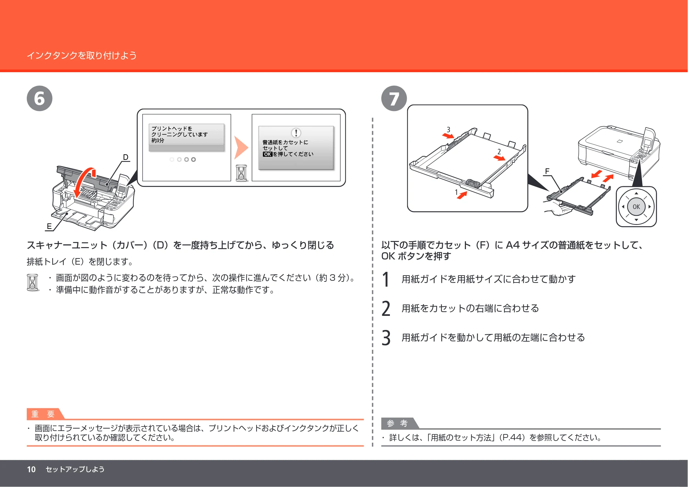
Task: Click label E near the output tray
Action: pyautogui.click(x=49, y=226)
